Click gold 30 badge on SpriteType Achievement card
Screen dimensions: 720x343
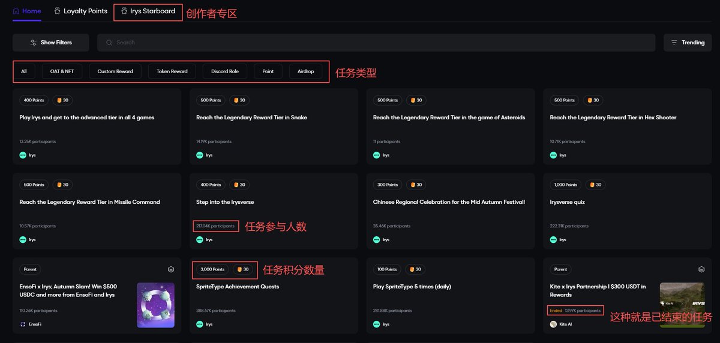click(243, 269)
